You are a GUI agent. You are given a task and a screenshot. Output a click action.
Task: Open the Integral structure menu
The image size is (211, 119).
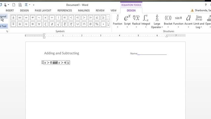(x=146, y=21)
